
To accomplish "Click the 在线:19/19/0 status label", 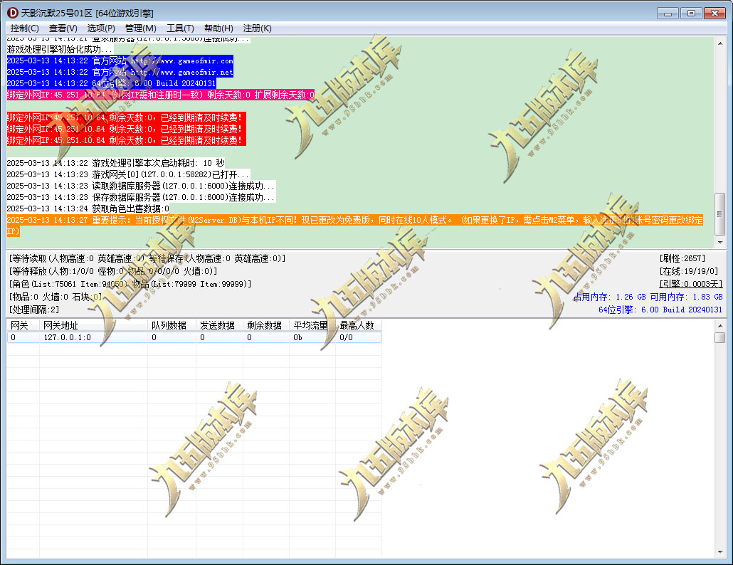I will click(x=689, y=271).
